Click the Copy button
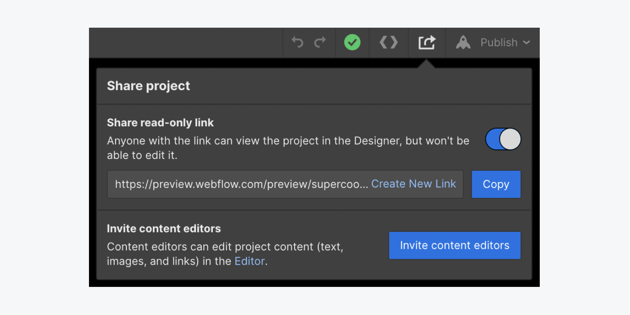630x315 pixels. [x=496, y=184]
